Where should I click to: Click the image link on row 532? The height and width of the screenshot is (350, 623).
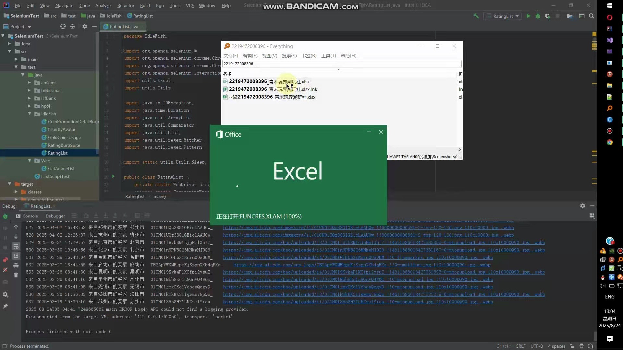click(362, 265)
